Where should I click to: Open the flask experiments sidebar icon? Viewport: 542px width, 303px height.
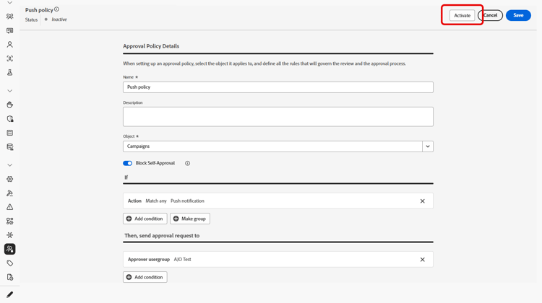10,73
